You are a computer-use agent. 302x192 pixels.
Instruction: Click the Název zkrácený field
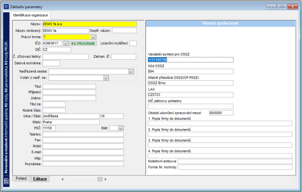click(66, 31)
